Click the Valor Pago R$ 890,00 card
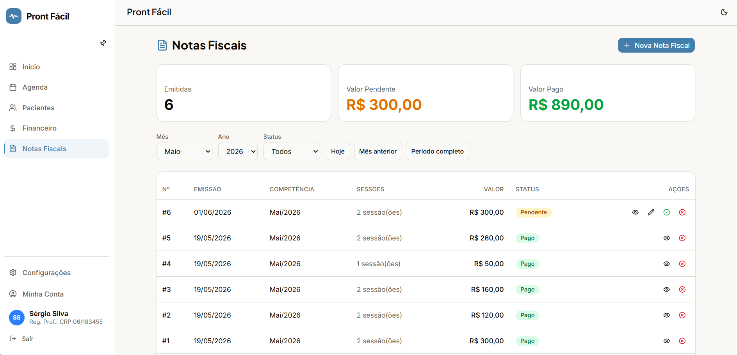737x355 pixels. click(x=608, y=93)
